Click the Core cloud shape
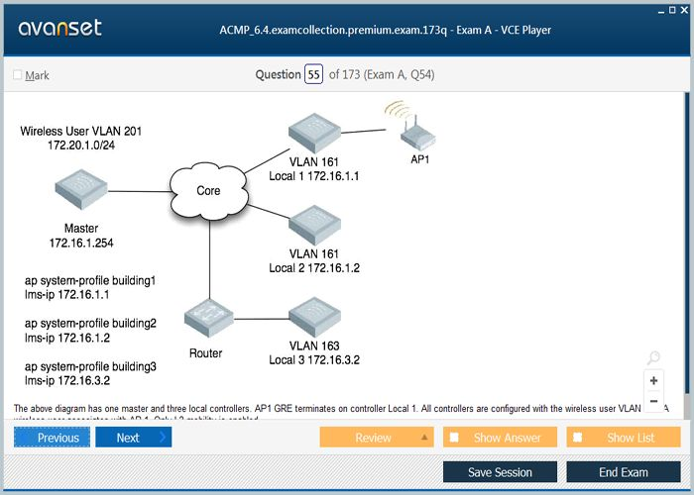Screen dimensions: 694x495 point(208,188)
